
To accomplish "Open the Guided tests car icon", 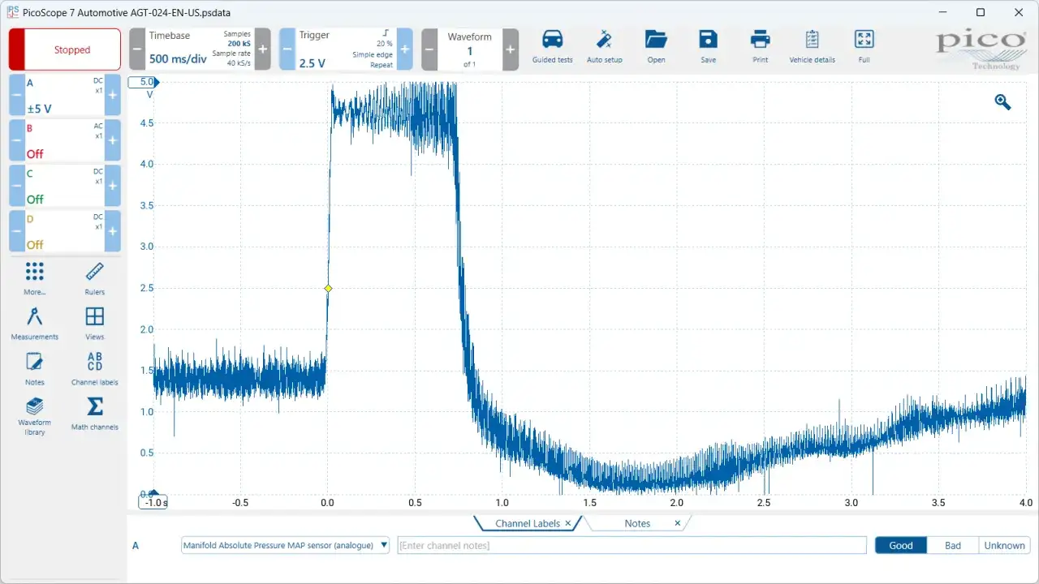I will (x=552, y=39).
